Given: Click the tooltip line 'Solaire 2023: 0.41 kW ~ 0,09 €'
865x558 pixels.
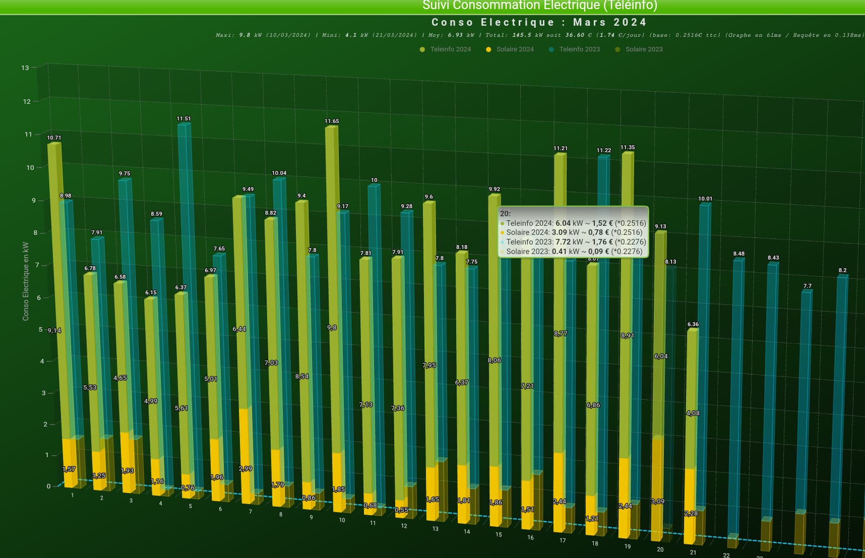Looking at the screenshot, I should tap(572, 252).
